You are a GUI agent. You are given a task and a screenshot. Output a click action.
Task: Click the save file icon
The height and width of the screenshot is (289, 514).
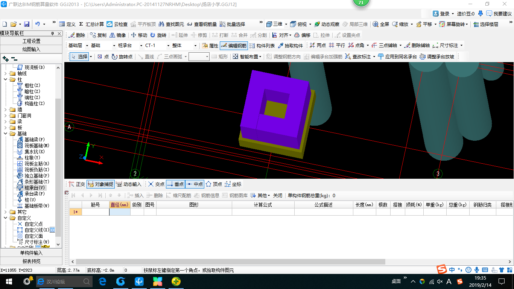(x=27, y=24)
